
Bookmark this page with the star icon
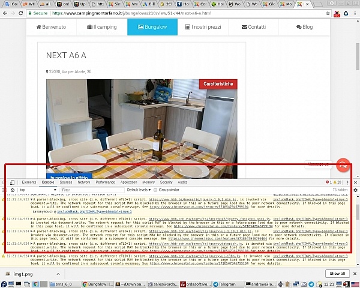pyautogui.click(x=328, y=13)
